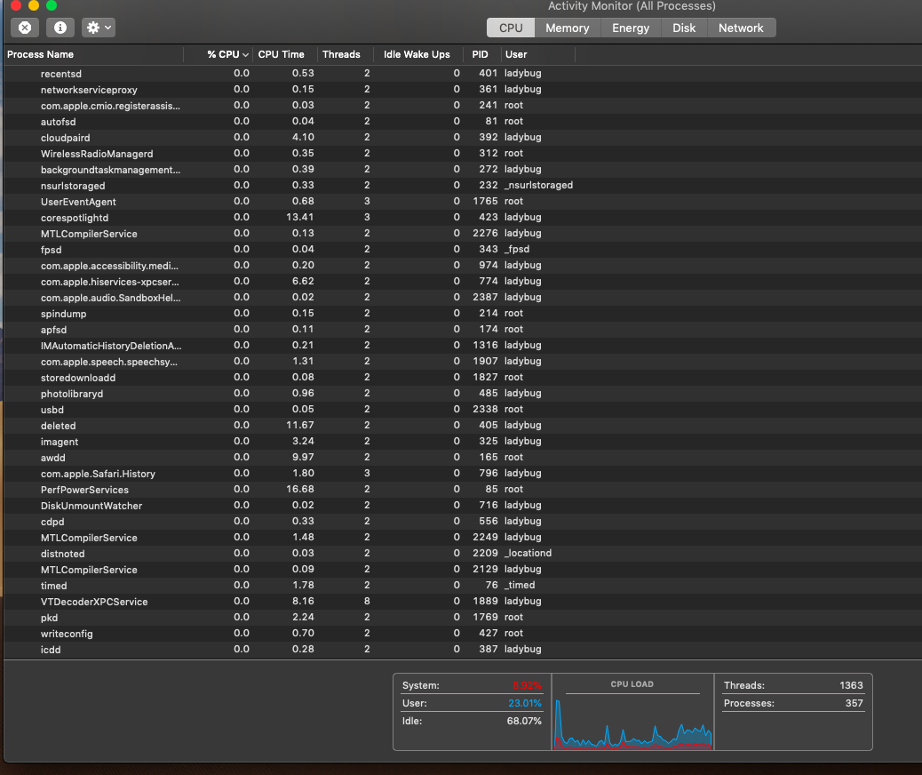Click the red close window button
Screen dimensions: 922x775
pos(16,5)
